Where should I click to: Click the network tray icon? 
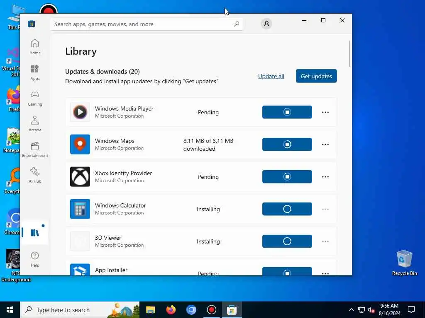pos(361,310)
